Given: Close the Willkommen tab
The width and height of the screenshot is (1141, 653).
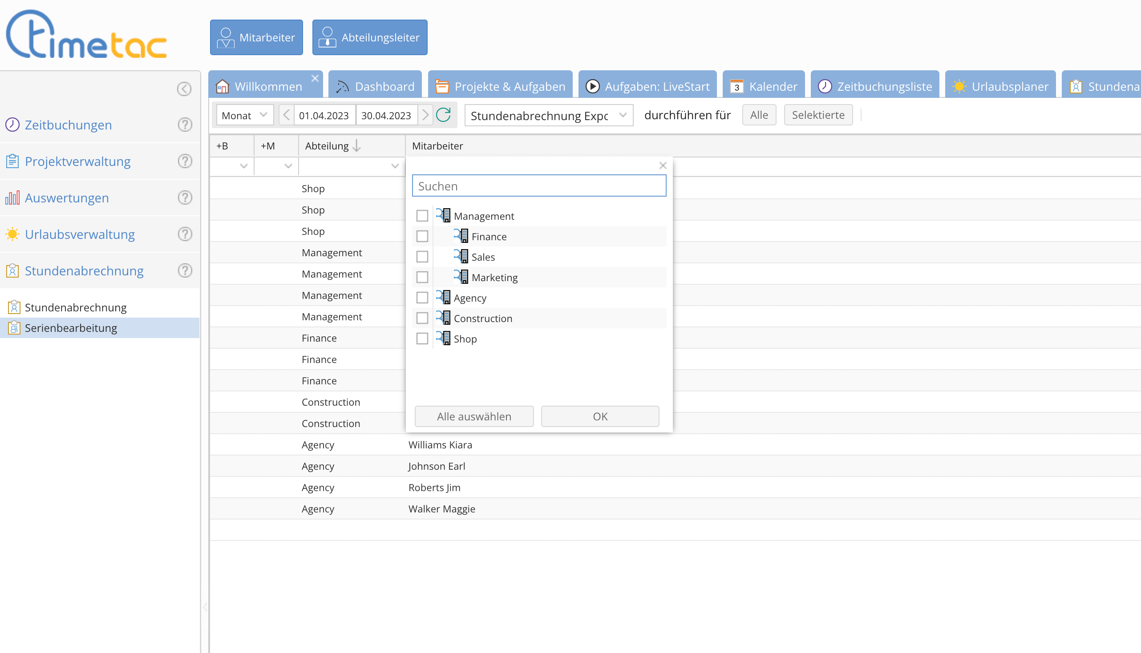Looking at the screenshot, I should pos(315,78).
